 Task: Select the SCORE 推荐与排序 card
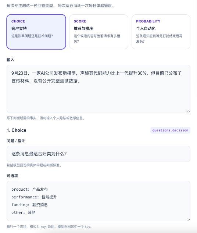[x=98, y=32]
